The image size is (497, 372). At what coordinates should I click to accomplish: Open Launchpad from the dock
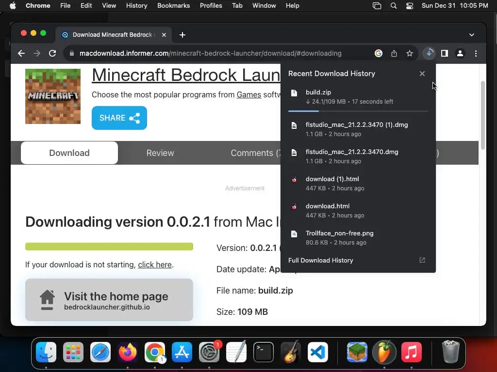(73, 352)
